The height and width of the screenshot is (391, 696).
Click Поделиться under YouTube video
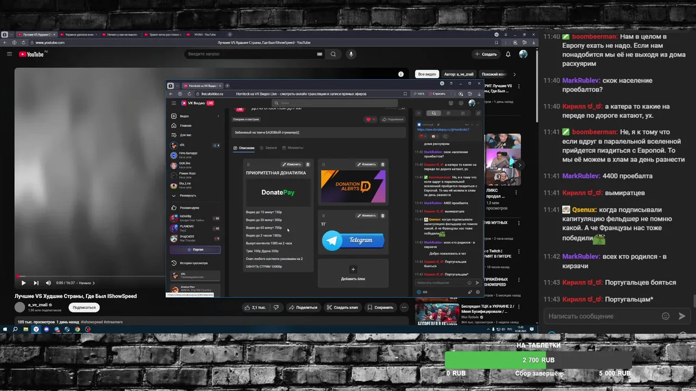[303, 307]
